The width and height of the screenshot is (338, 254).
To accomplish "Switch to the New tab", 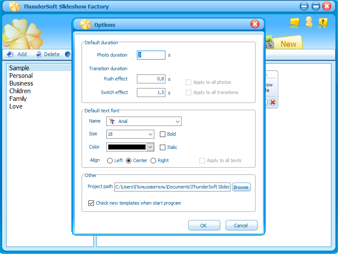I will click(288, 44).
